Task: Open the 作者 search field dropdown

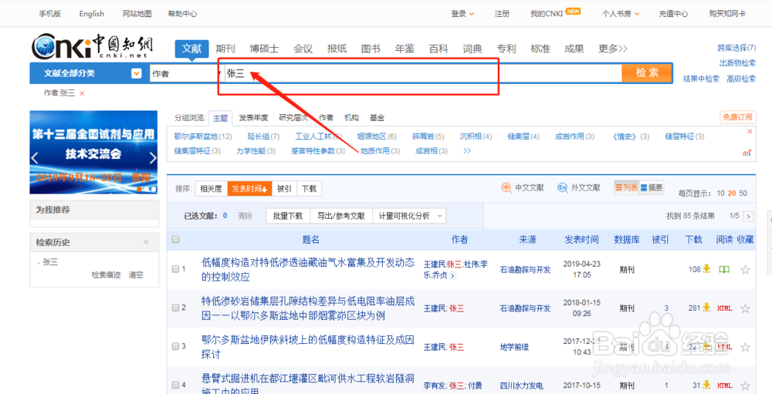Action: coord(185,74)
